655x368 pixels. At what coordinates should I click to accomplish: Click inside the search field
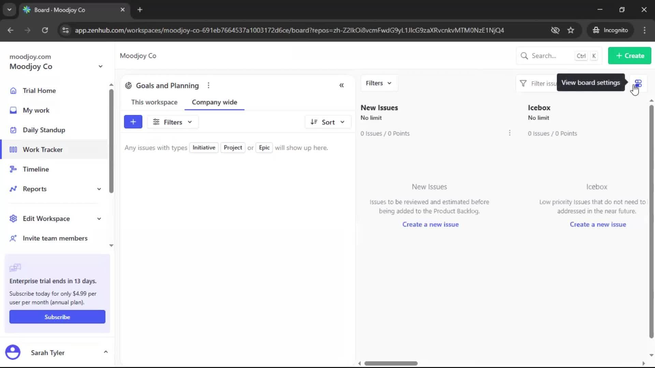click(546, 55)
